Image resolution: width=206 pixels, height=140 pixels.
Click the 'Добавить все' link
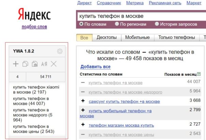95,67
